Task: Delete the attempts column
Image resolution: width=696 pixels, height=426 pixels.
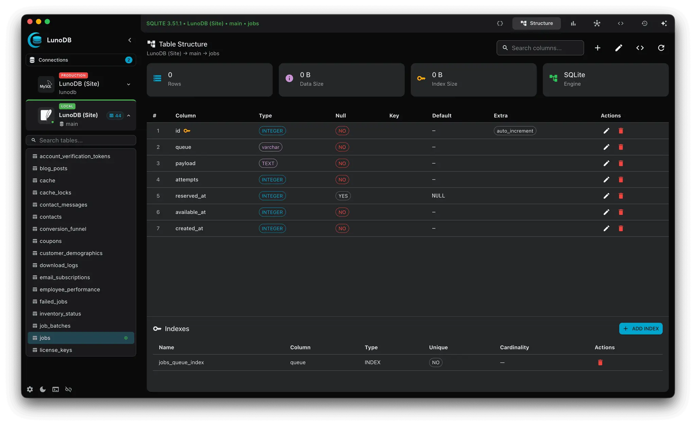Action: coord(621,180)
